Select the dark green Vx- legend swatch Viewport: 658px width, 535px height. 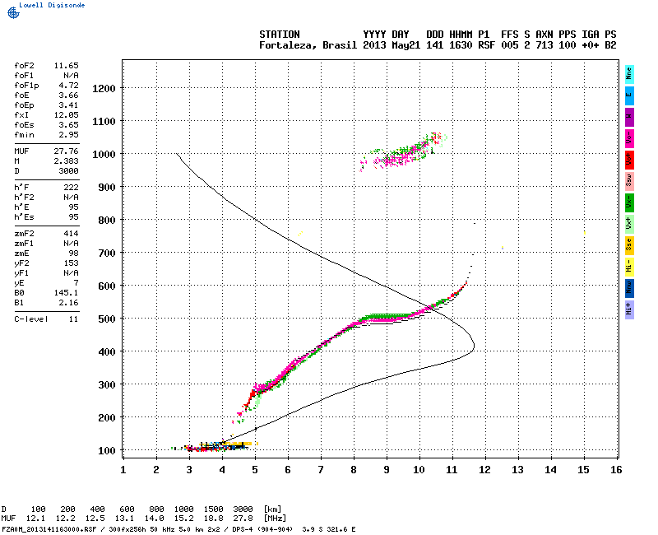point(629,202)
